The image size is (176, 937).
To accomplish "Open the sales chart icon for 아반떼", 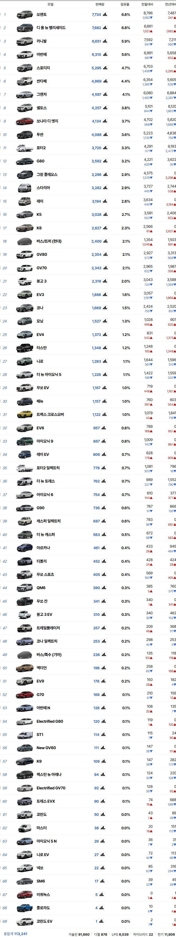I will click(105, 54).
